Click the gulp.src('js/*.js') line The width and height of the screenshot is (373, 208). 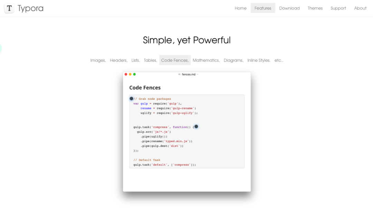154,132
